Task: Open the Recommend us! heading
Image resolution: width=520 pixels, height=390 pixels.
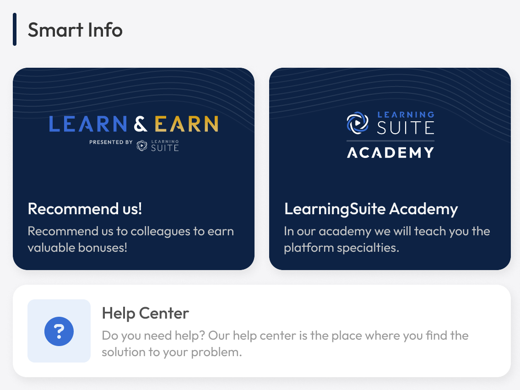Action: (85, 209)
